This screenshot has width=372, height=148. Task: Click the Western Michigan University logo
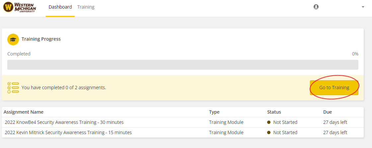(20, 7)
